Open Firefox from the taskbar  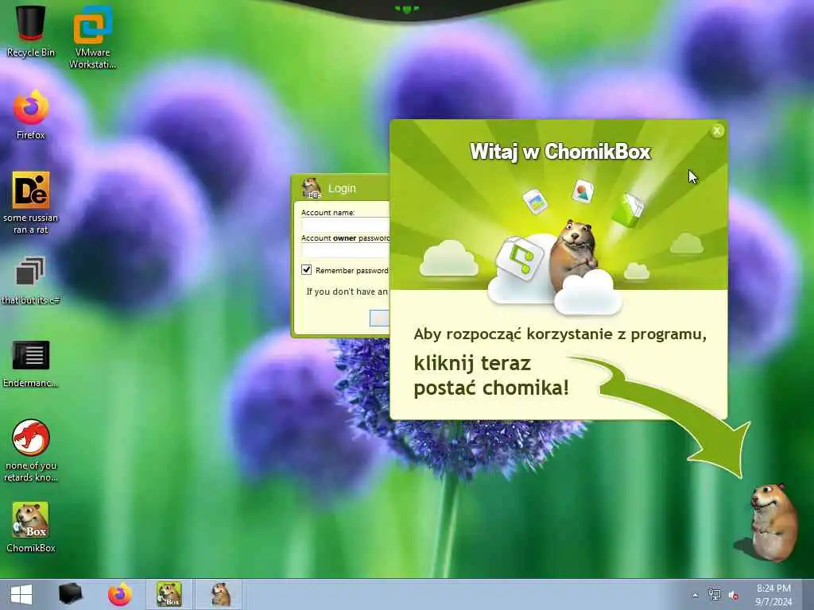(x=120, y=594)
